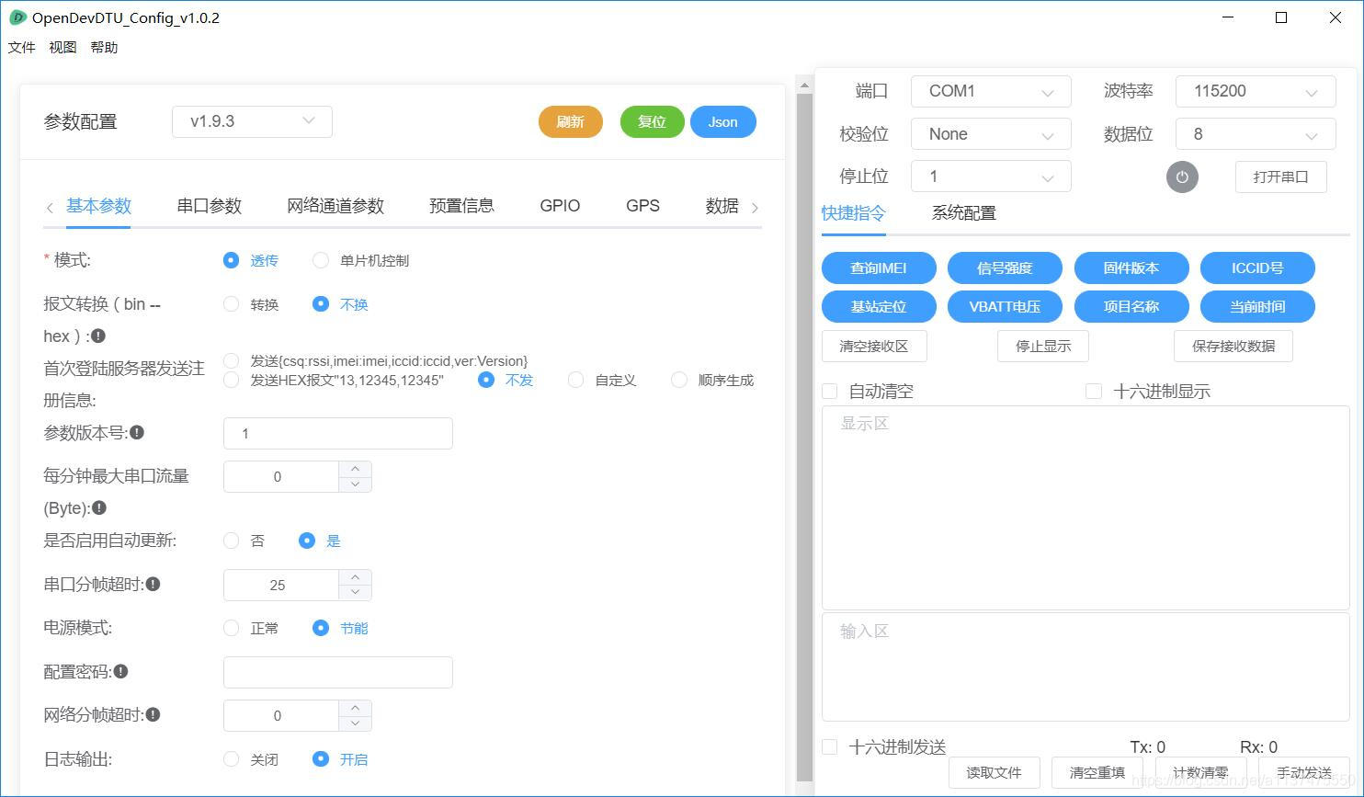Click the 清空接收区 button

[x=874, y=346]
